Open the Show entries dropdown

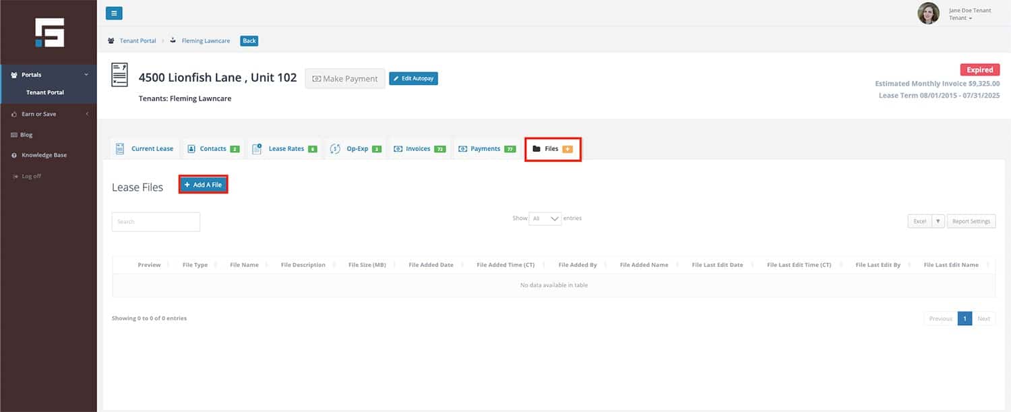(545, 218)
